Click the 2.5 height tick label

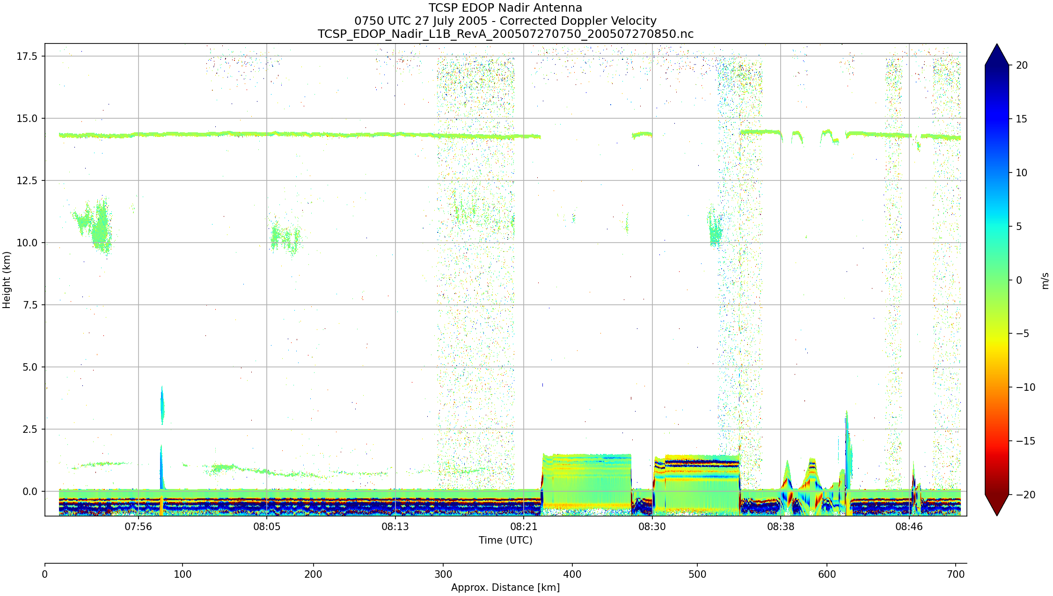[x=30, y=429]
